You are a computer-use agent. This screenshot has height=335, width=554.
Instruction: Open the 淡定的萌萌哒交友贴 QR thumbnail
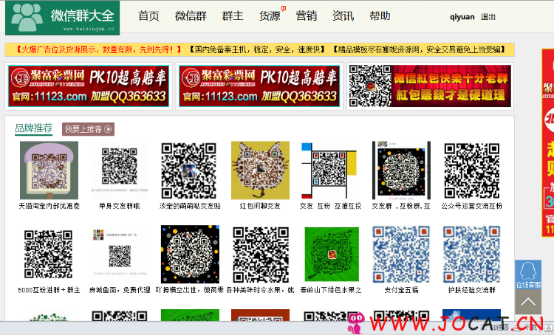[190, 170]
